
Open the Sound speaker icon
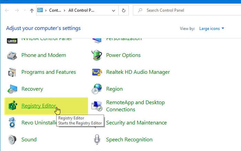click(12, 140)
